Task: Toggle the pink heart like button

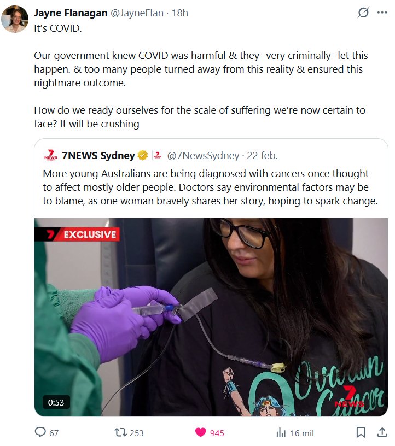Action: (200, 433)
